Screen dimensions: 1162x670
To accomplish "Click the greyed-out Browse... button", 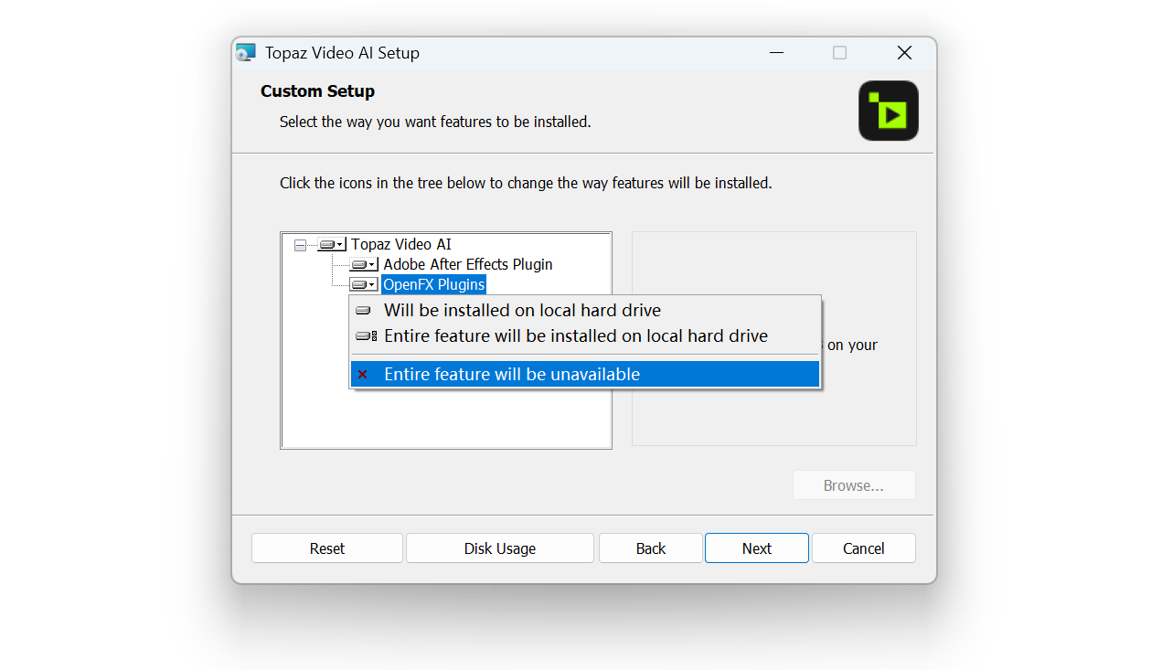I will [x=853, y=485].
